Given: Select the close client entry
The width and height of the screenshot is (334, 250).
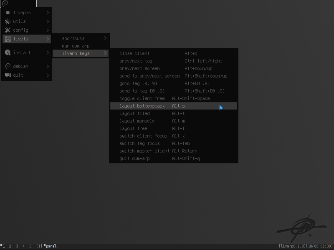Looking at the screenshot, I should click(x=174, y=53).
